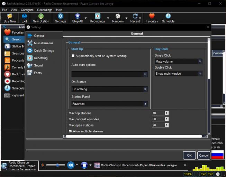Click the Max open stations spinner arrows
Screen dimensions: 226x177
167,125
